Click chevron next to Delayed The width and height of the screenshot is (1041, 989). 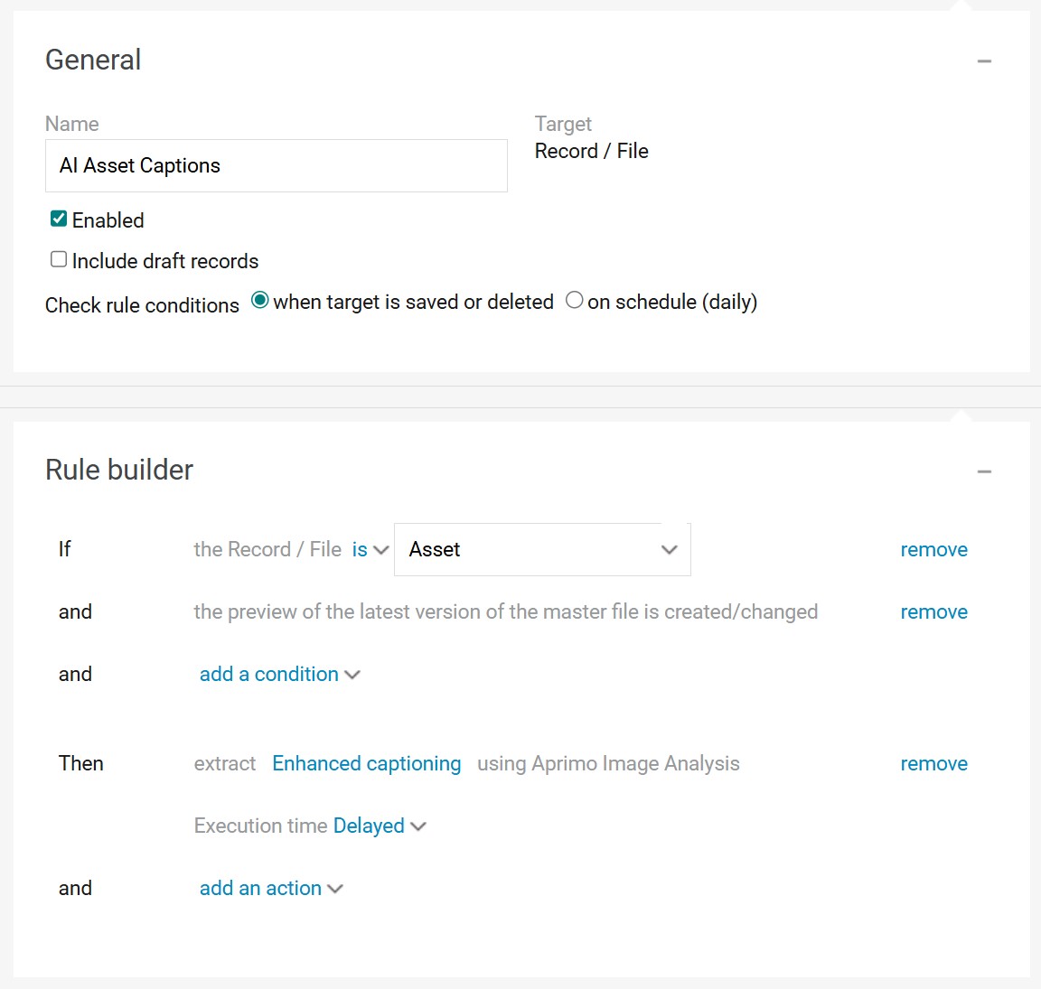coord(418,826)
